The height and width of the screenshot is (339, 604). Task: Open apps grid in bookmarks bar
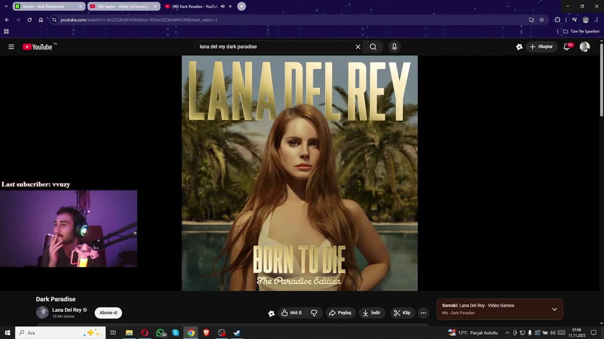6,31
